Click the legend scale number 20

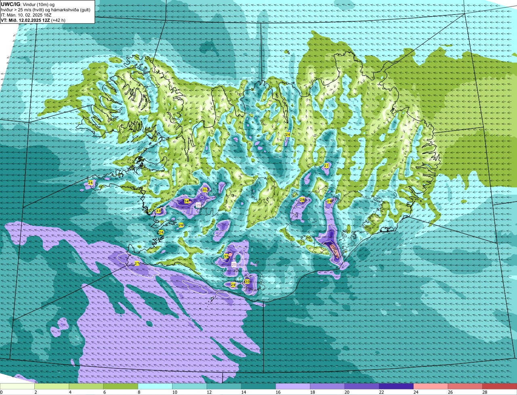[x=347, y=392]
